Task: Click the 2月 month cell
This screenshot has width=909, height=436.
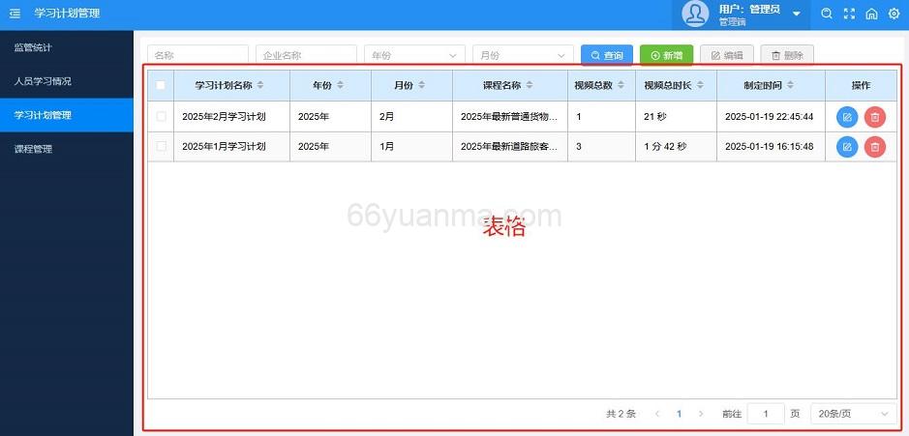Action: coord(412,116)
